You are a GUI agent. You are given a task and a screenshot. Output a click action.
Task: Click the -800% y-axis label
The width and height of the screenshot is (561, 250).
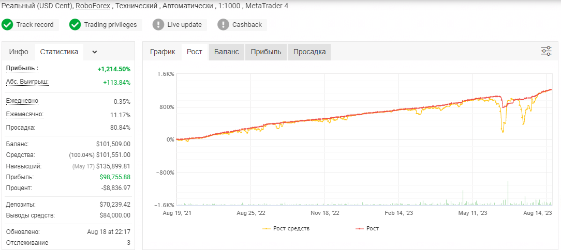(x=166, y=173)
